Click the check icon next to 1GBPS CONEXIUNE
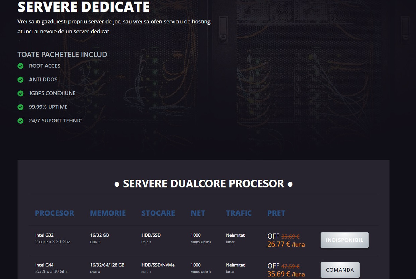 20,93
